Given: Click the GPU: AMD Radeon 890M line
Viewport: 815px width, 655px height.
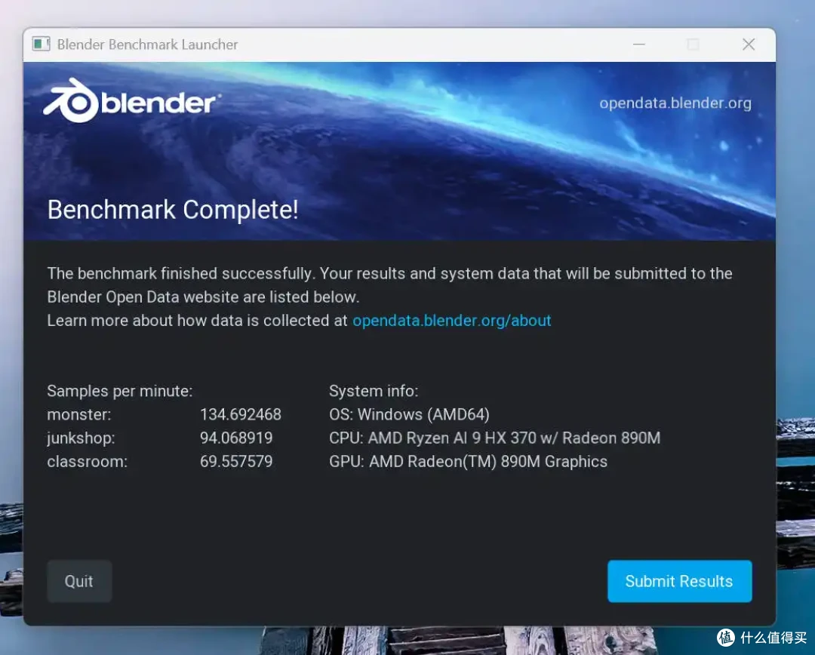Looking at the screenshot, I should click(469, 461).
